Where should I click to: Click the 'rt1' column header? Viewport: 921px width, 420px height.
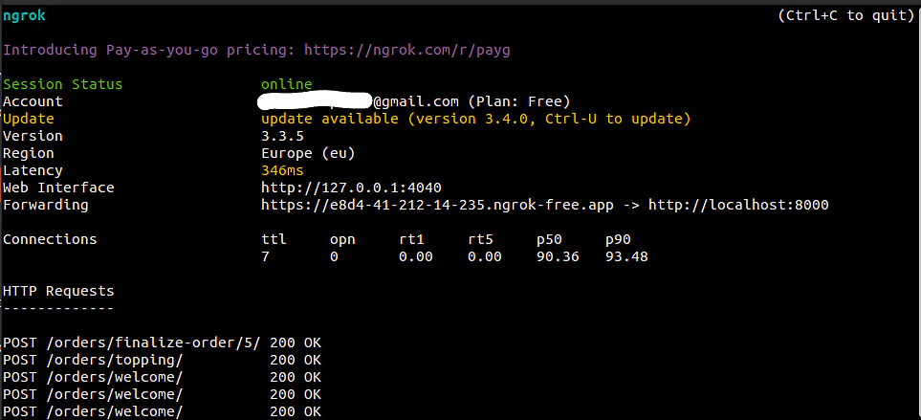[411, 240]
